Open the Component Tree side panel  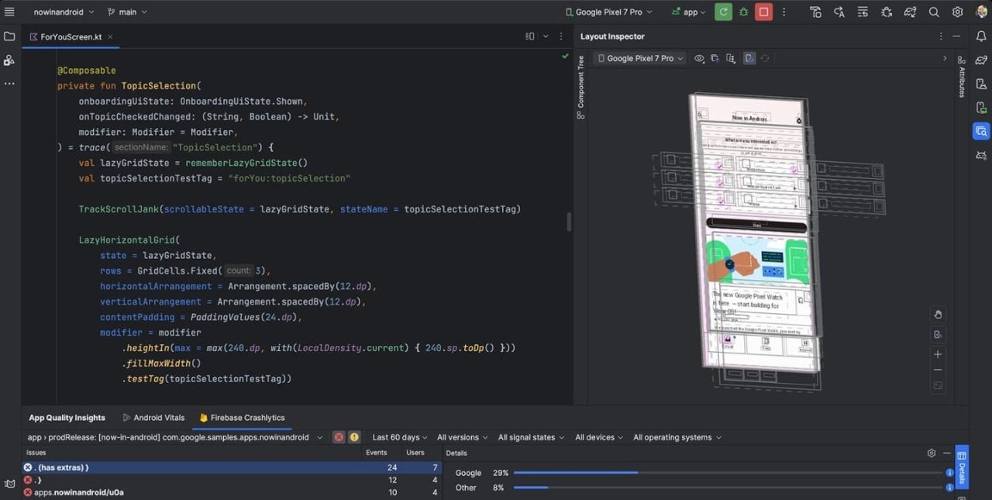pyautogui.click(x=580, y=87)
